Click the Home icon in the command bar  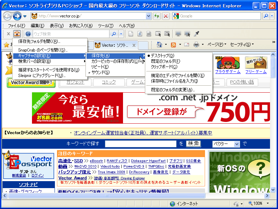[x=160, y=45]
